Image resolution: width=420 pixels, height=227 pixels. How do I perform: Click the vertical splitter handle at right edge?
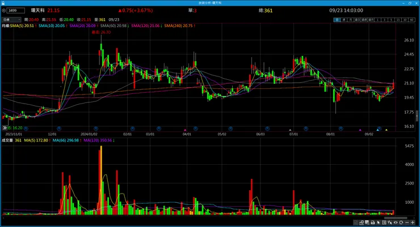point(417,116)
